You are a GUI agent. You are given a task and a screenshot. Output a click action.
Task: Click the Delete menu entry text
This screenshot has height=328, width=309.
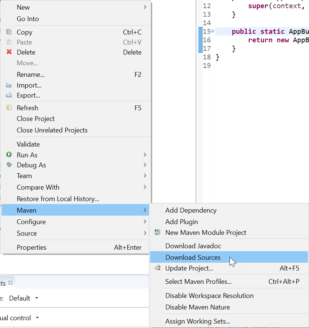26,52
